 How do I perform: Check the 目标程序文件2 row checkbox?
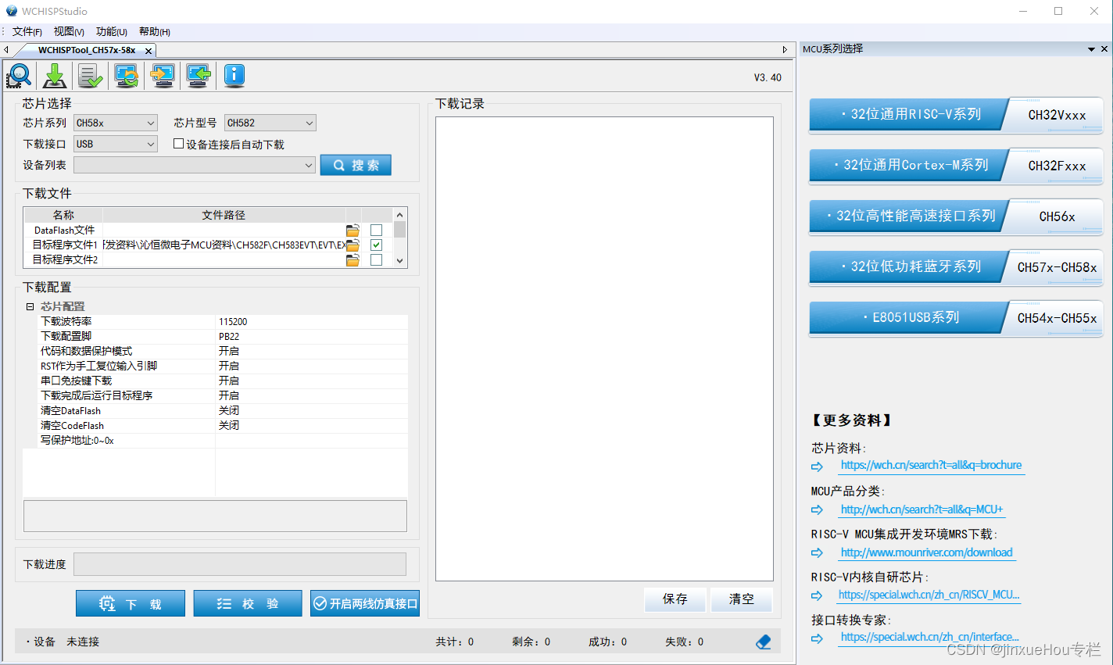click(x=376, y=259)
